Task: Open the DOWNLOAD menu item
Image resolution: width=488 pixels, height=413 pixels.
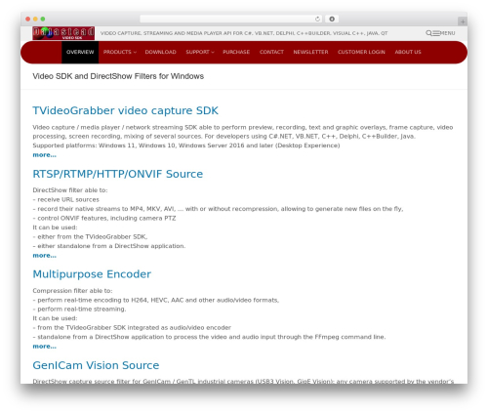Action: coord(161,52)
